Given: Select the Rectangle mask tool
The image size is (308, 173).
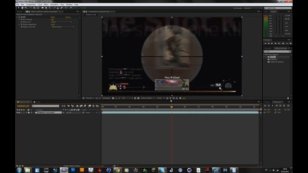Looking at the screenshot, I should (x=42, y=8).
